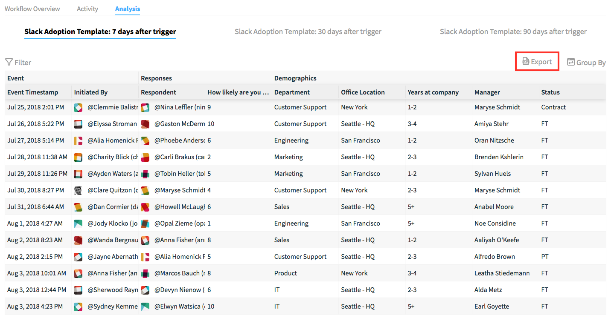Viewport: 611px width, 315px height.
Task: Select 90 days after trigger template tab
Action: 513,31
